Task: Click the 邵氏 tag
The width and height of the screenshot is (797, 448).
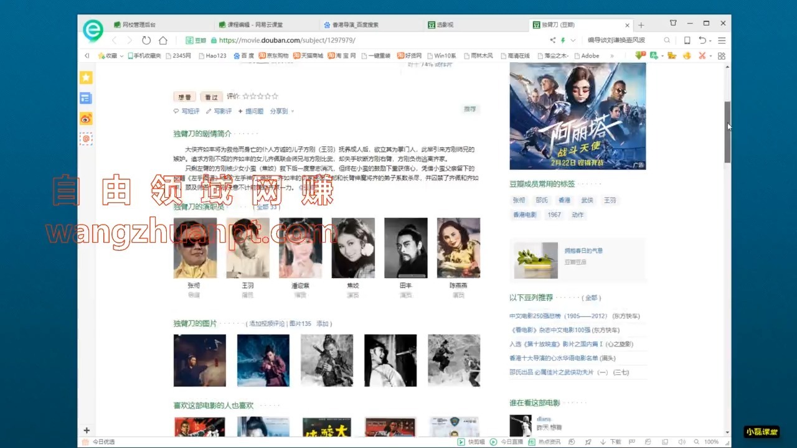Action: [542, 200]
